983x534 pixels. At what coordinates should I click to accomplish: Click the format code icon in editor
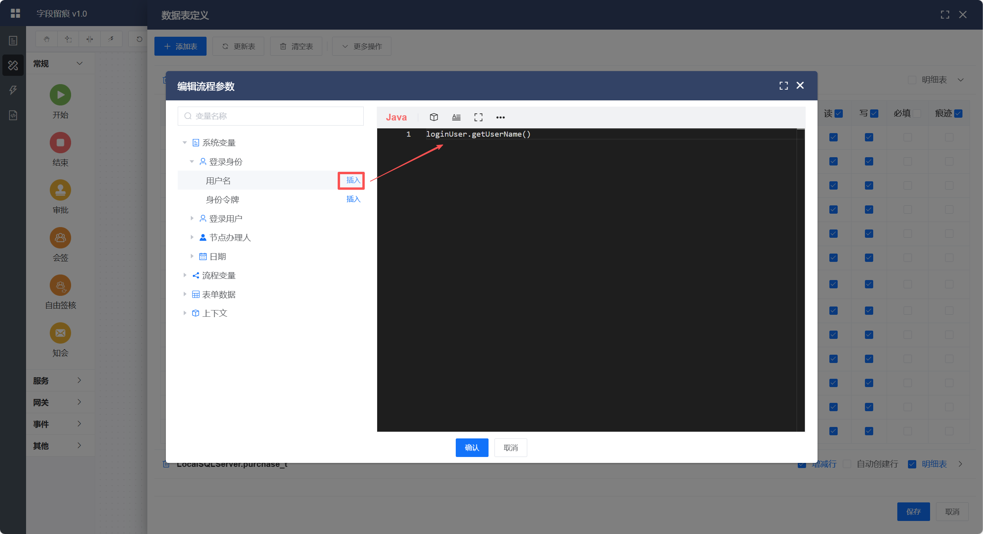[x=456, y=117]
